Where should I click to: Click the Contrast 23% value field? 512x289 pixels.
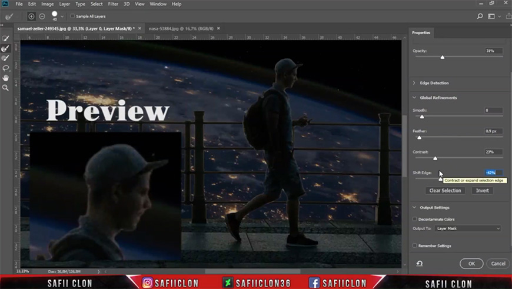pos(494,152)
